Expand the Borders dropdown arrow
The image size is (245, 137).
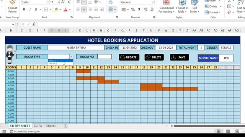tap(50, 10)
